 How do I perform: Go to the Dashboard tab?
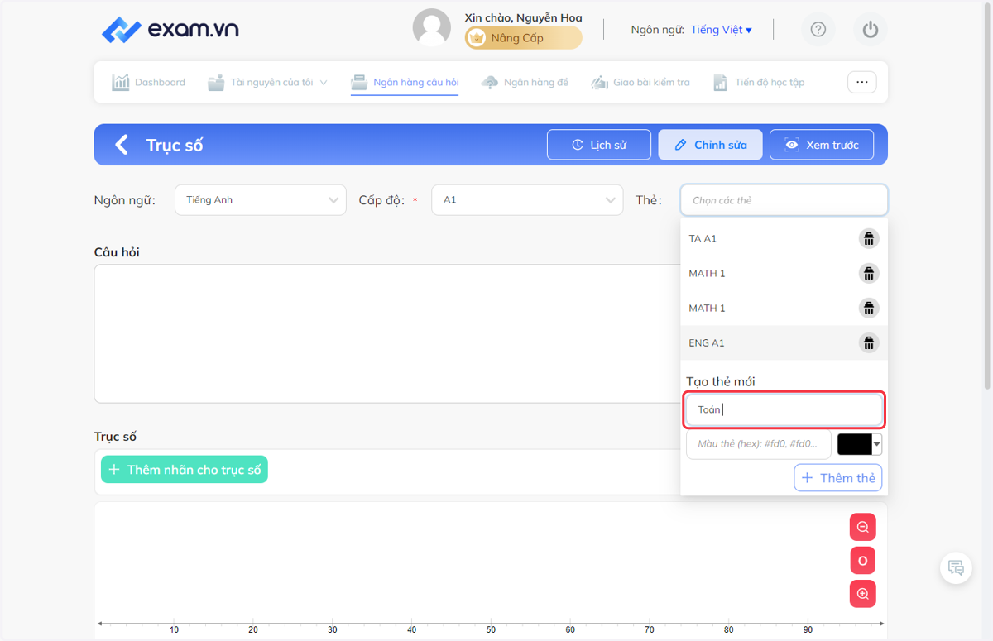(x=149, y=83)
